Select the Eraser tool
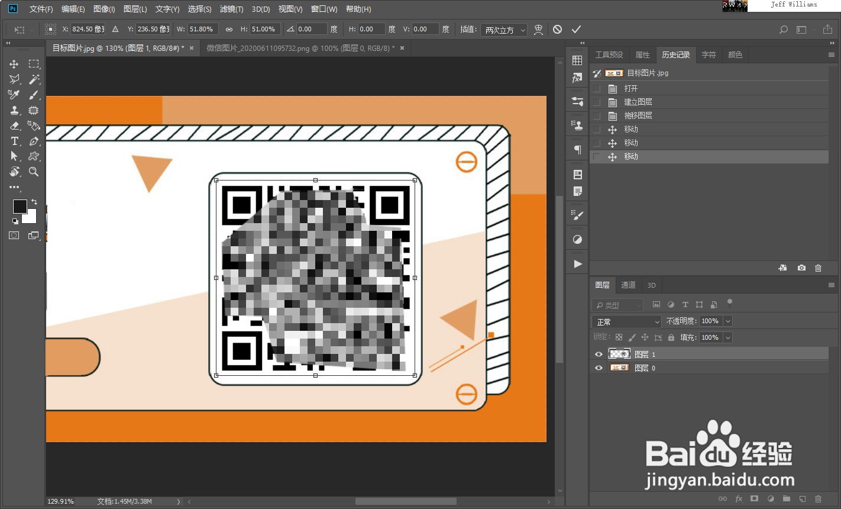The width and height of the screenshot is (841, 509). (x=14, y=125)
